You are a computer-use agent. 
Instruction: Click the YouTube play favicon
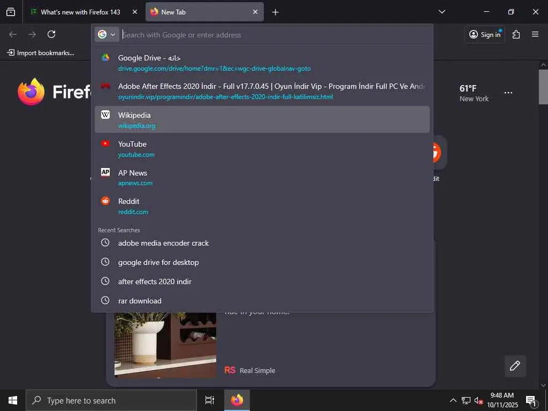[x=105, y=143]
